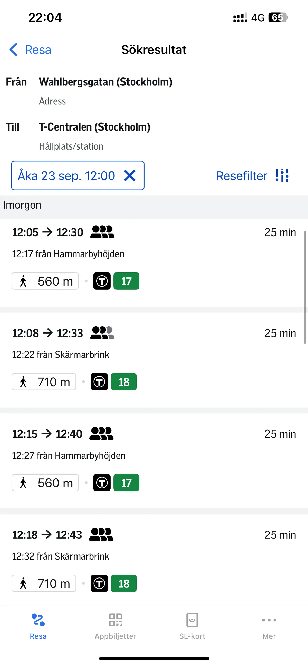The height and width of the screenshot is (666, 308).
Task: Tap the green line 18 badge at 12:18
Action: tap(124, 584)
